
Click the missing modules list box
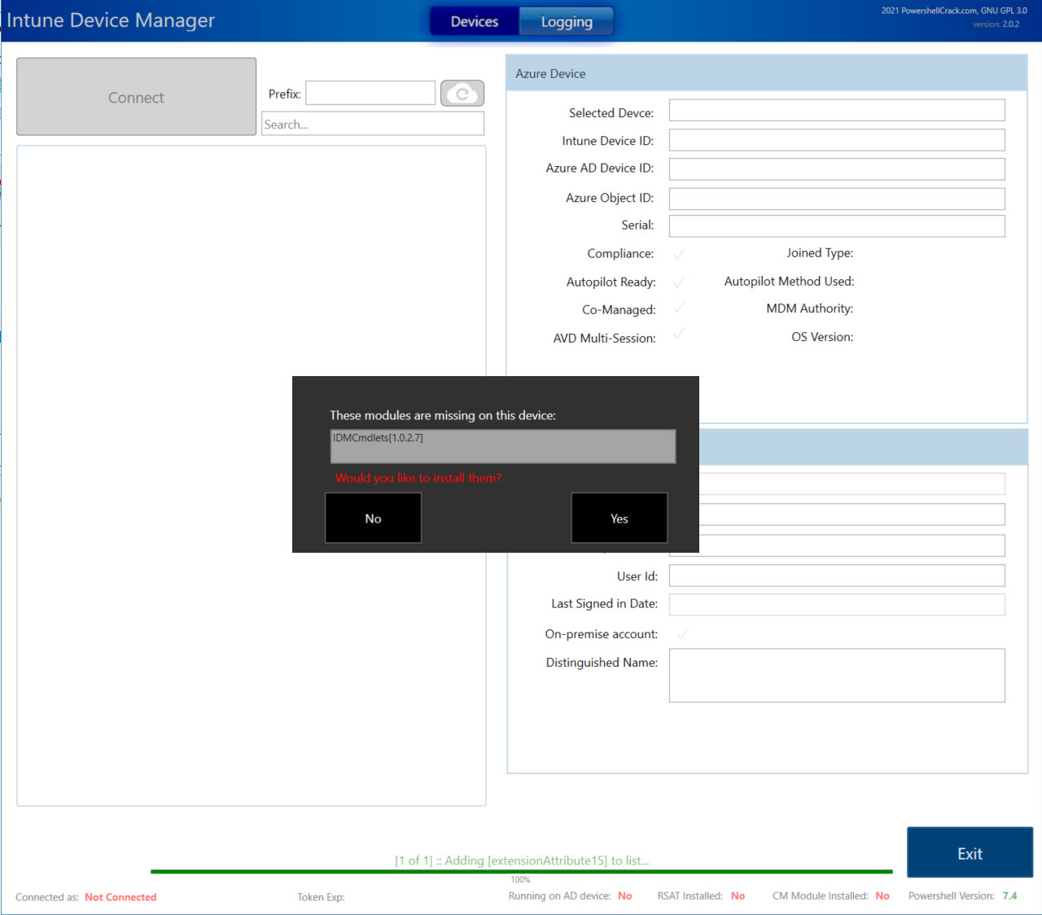click(x=503, y=446)
